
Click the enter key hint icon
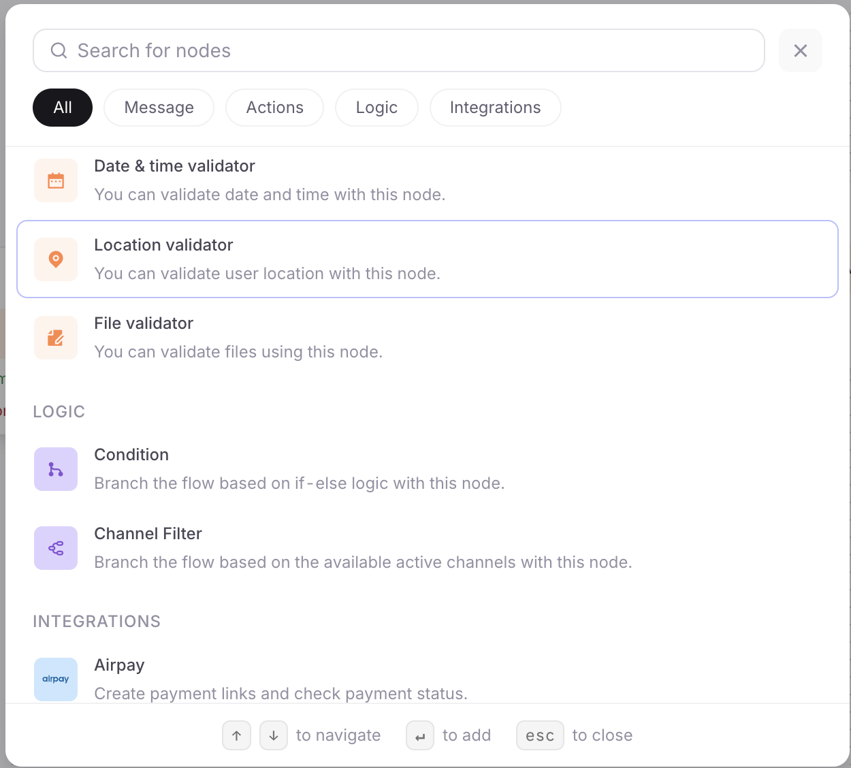tap(420, 735)
